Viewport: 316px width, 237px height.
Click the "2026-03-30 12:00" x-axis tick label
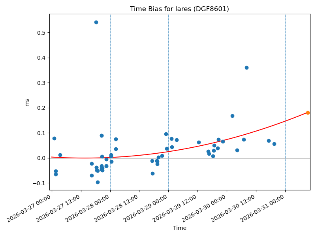[x=235, y=209]
